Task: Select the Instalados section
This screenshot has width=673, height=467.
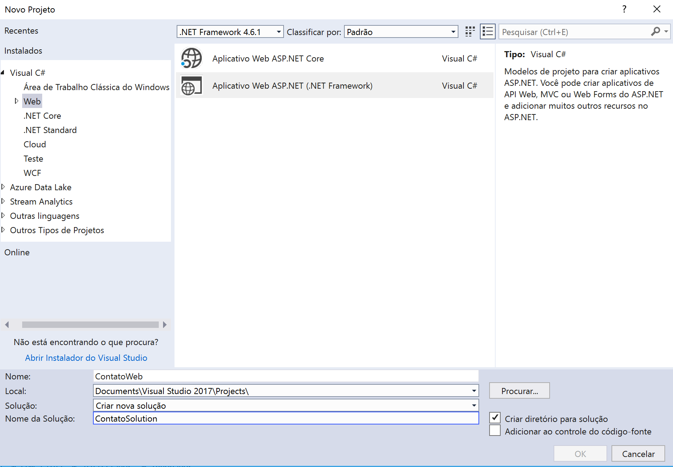Action: click(23, 51)
